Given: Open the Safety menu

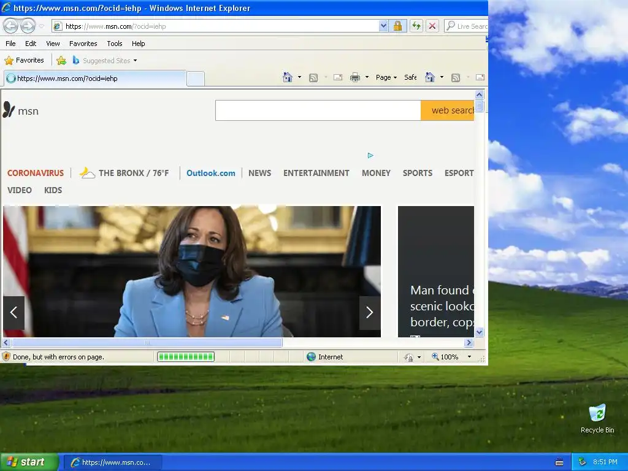Looking at the screenshot, I should point(410,77).
